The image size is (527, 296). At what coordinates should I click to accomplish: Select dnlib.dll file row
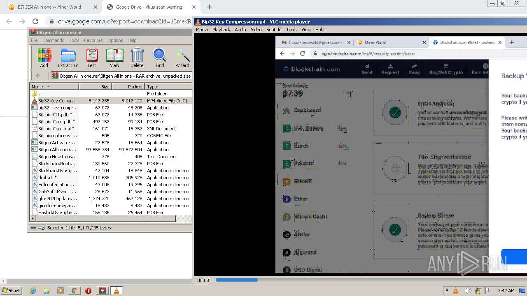(x=111, y=178)
